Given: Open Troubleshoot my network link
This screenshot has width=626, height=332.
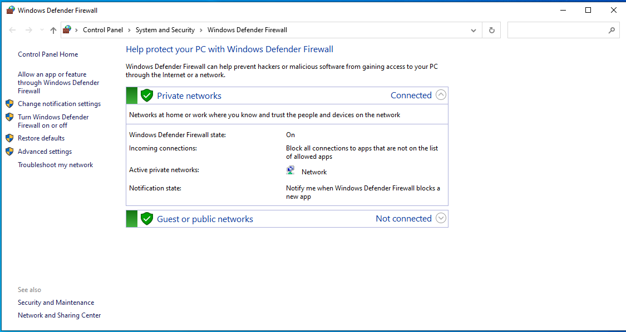Looking at the screenshot, I should [56, 164].
